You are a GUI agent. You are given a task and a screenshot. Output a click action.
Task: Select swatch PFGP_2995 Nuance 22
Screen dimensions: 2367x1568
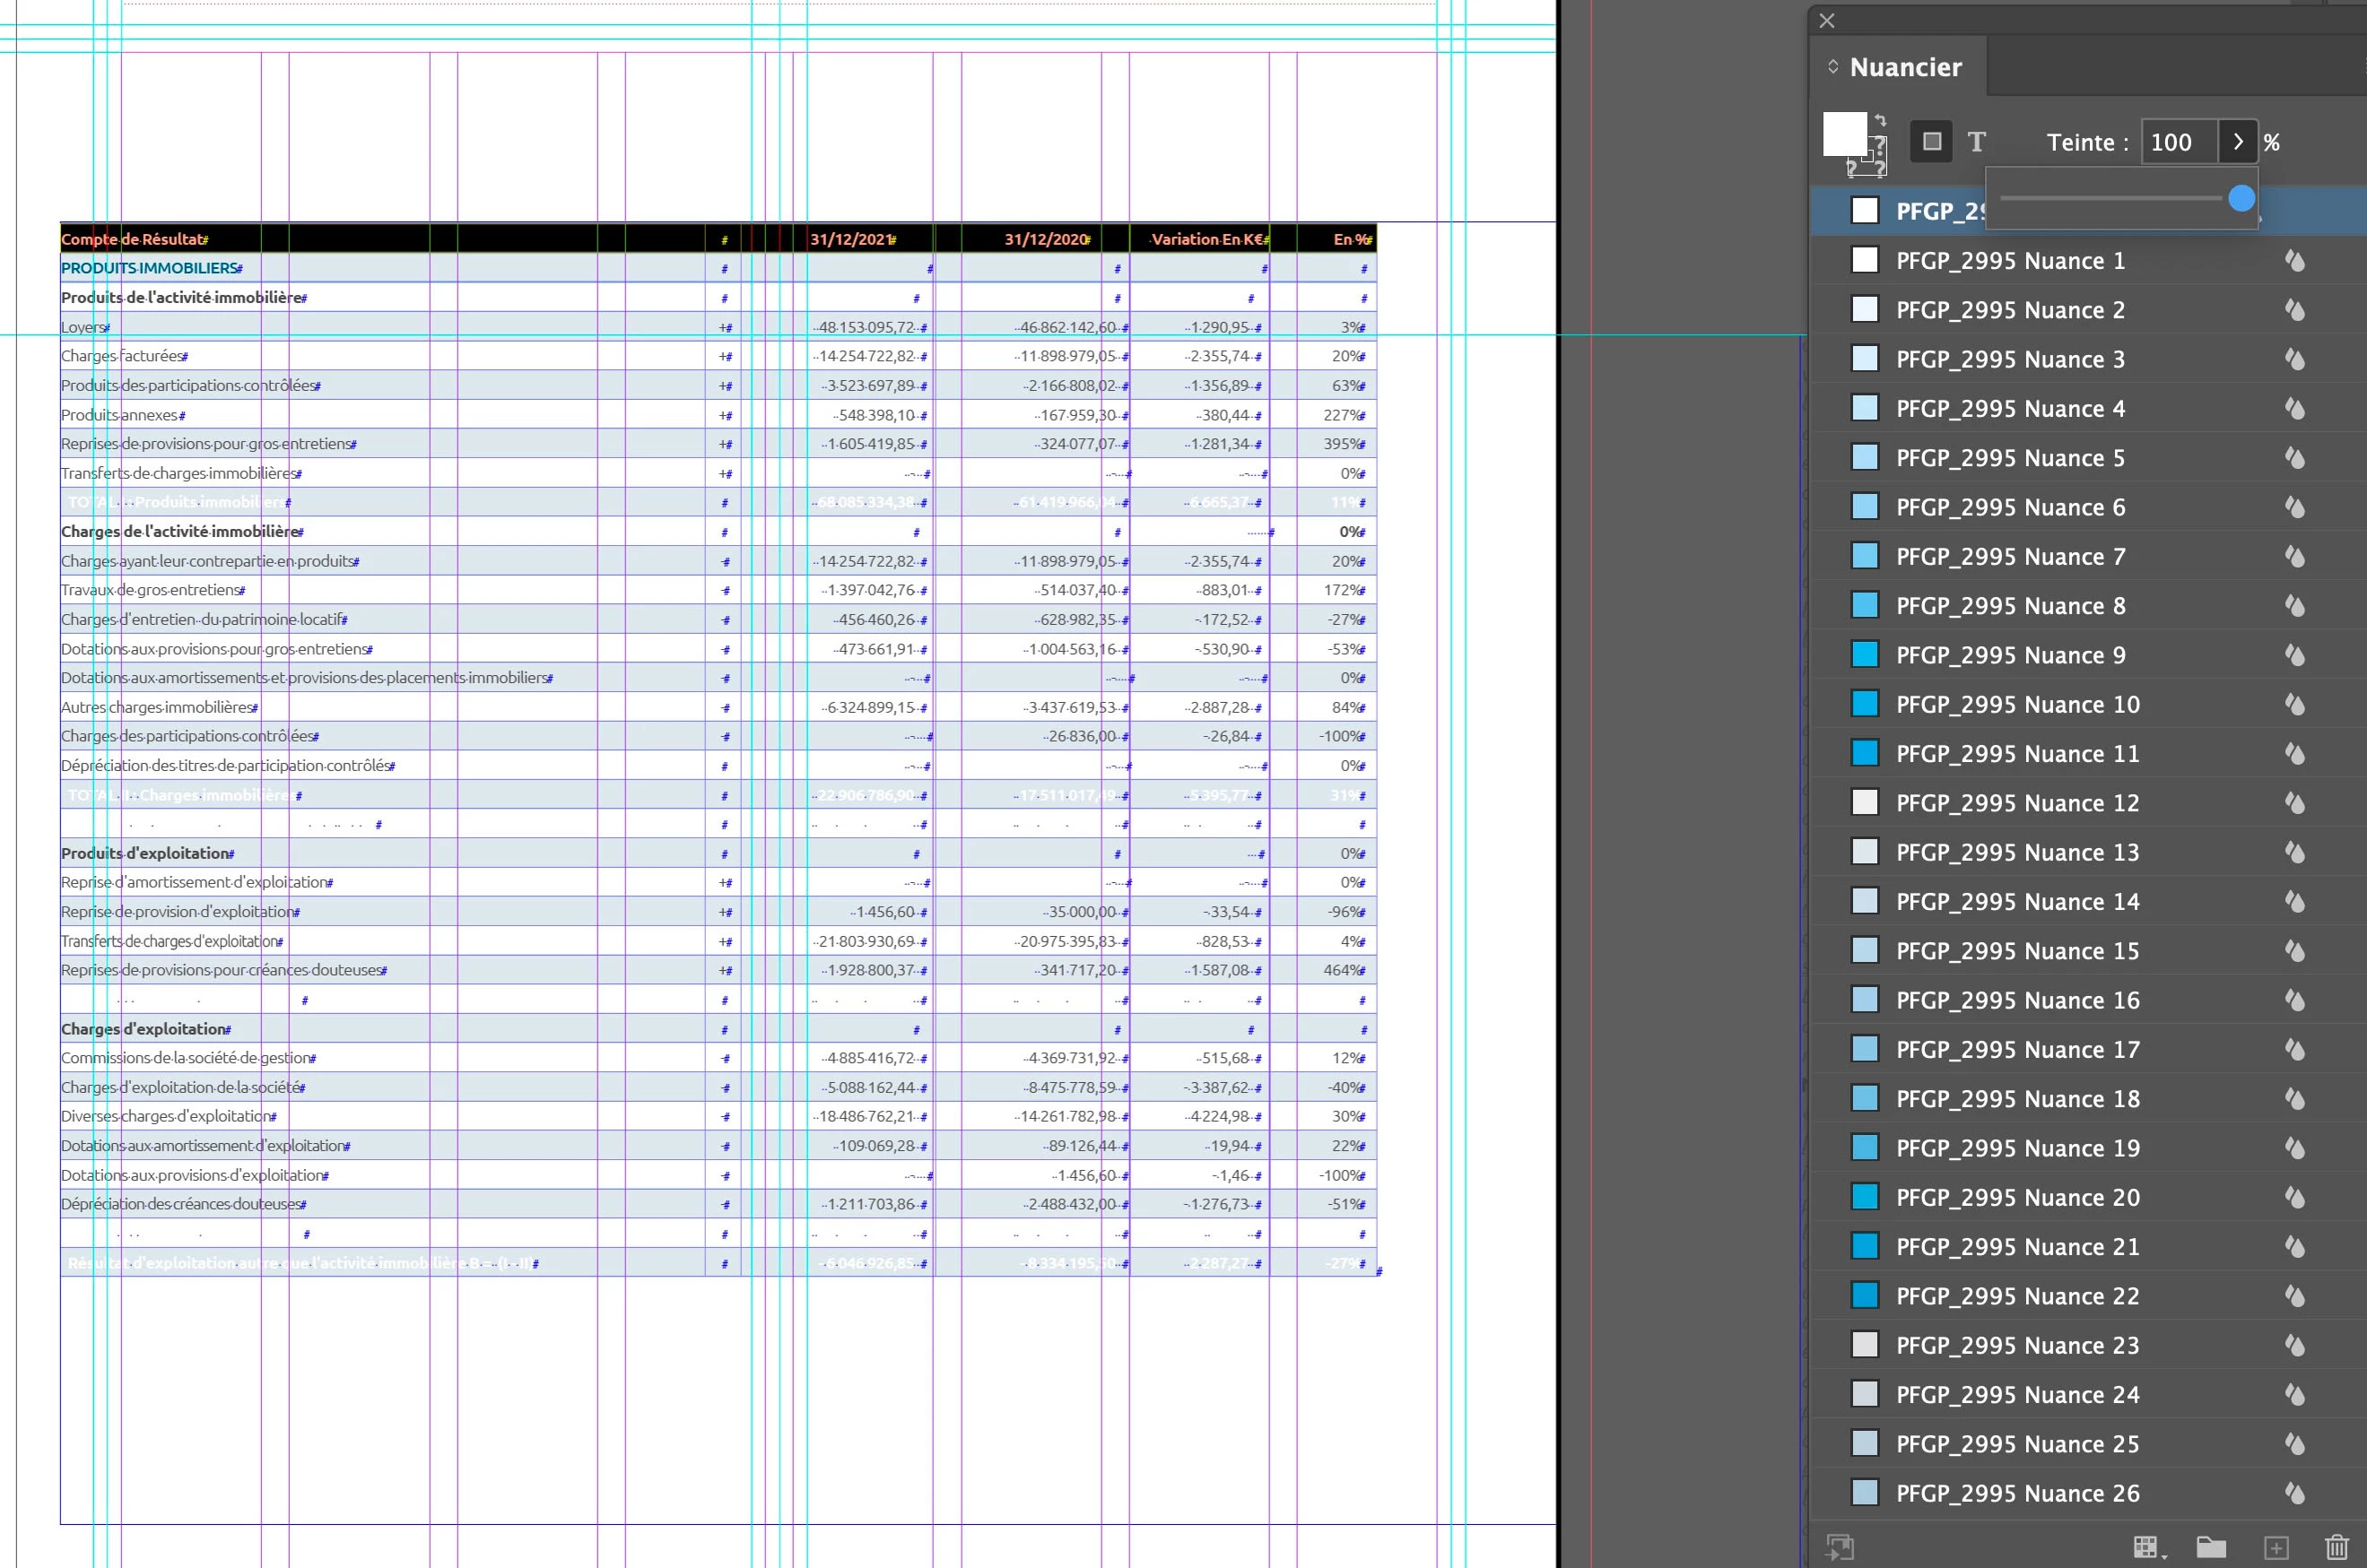tap(2018, 1296)
